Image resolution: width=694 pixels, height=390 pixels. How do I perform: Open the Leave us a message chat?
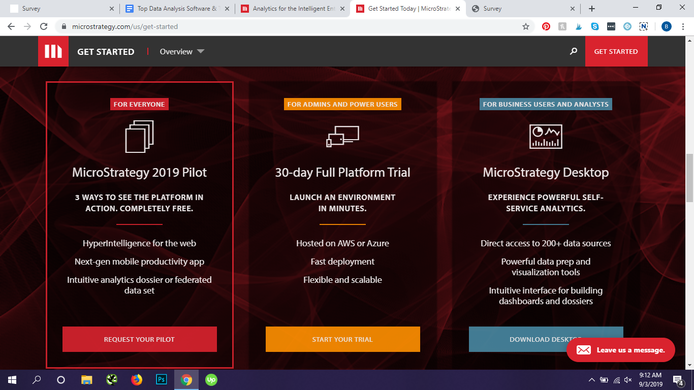tap(620, 350)
